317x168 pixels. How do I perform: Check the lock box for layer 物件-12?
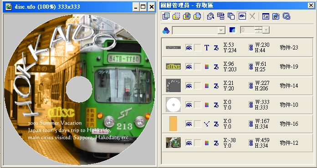(198, 143)
